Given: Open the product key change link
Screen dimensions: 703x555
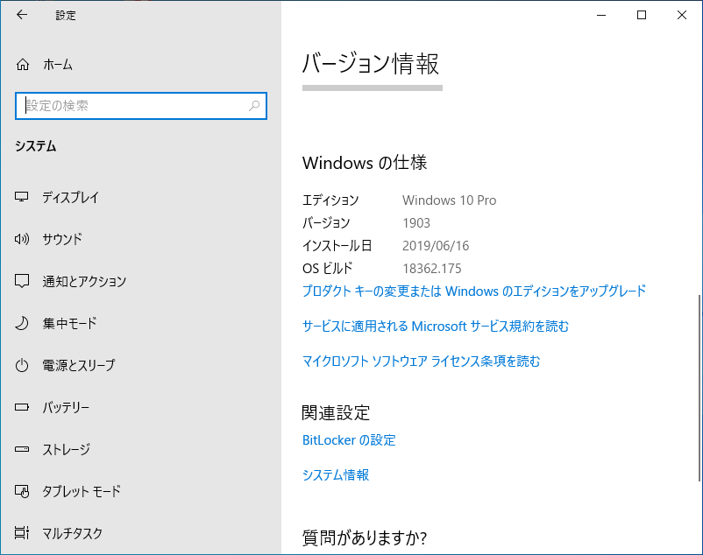Looking at the screenshot, I should point(474,291).
